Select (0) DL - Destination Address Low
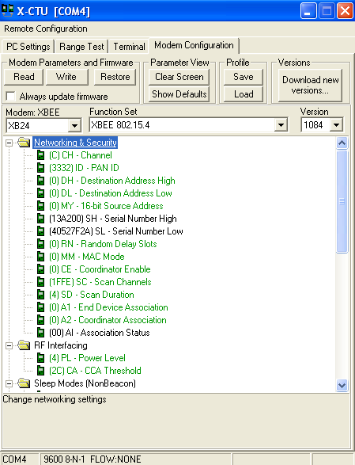 point(110,193)
